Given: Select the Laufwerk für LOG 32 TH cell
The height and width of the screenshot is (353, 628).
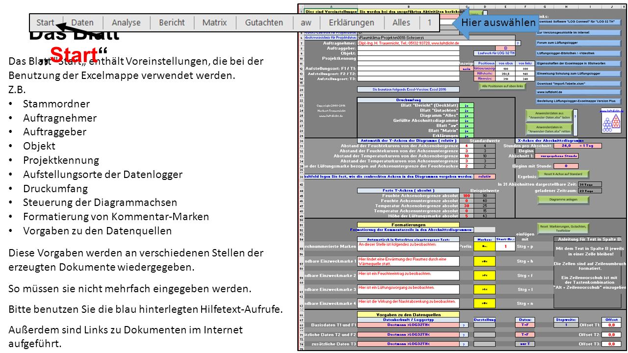Looking at the screenshot, I should pyautogui.click(x=495, y=53).
